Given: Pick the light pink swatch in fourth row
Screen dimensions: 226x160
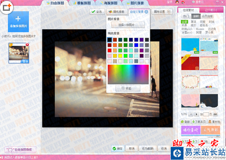Looking at the screenshot, I should 110,56.
